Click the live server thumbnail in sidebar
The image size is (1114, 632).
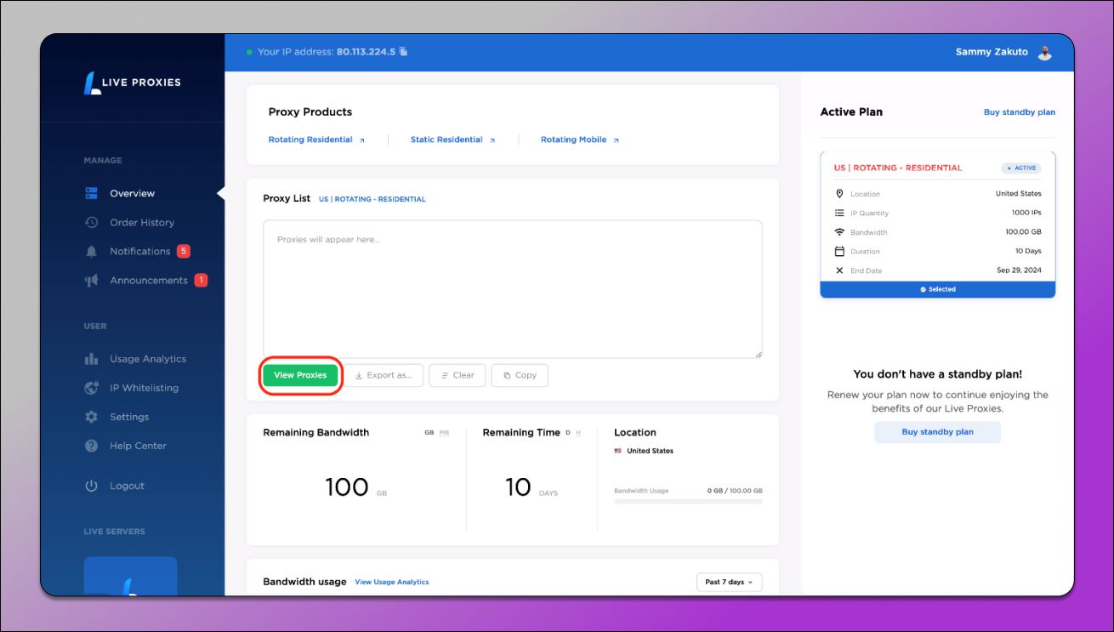(130, 576)
